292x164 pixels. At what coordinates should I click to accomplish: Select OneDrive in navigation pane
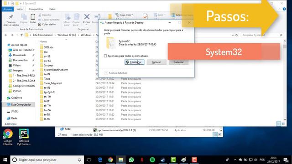pyautogui.click(x=14, y=98)
